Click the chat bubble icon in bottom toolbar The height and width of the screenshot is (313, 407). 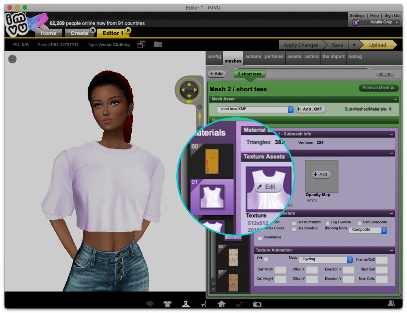click(x=150, y=304)
